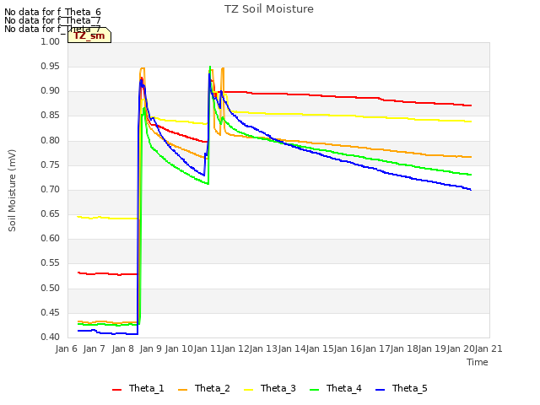Click the 0.40 y-axis tick label
The image size is (540, 405).
pyautogui.click(x=51, y=337)
